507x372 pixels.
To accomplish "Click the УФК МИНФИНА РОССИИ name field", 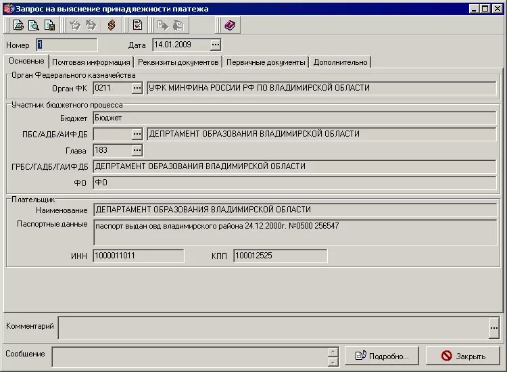I will point(322,88).
